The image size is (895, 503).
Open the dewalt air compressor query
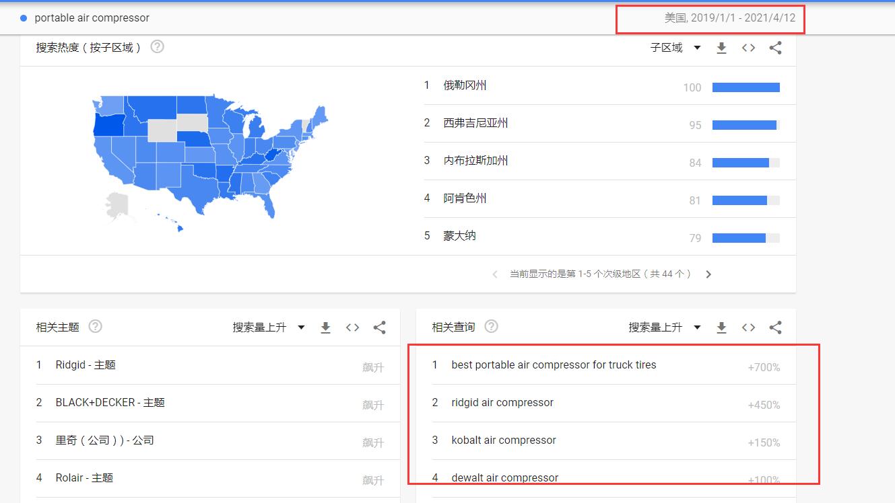click(505, 478)
